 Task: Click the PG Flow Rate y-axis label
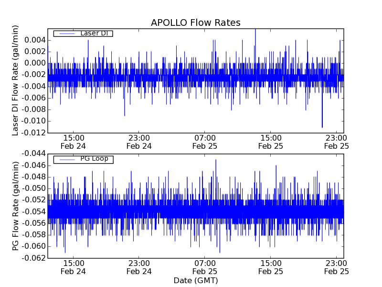pos(16,206)
